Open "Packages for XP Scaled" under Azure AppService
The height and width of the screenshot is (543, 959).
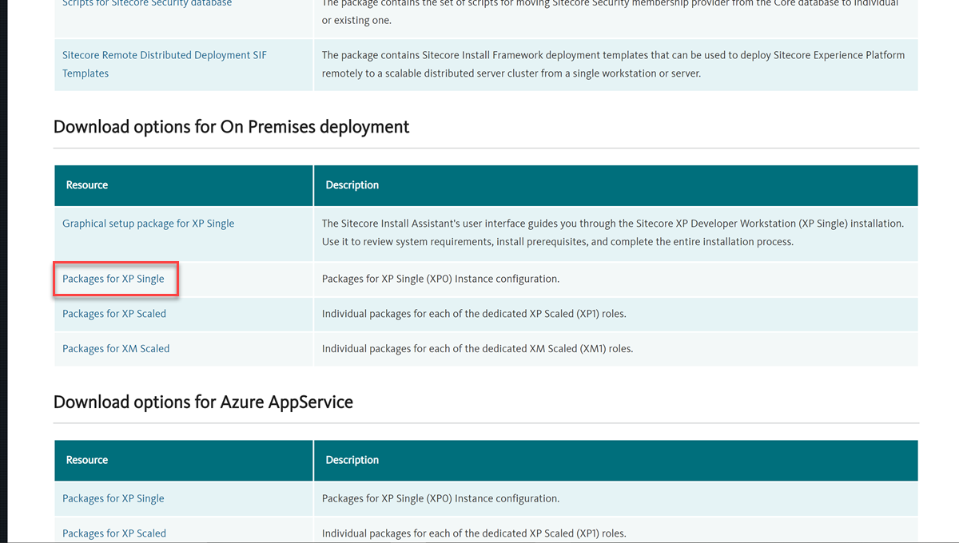113,533
